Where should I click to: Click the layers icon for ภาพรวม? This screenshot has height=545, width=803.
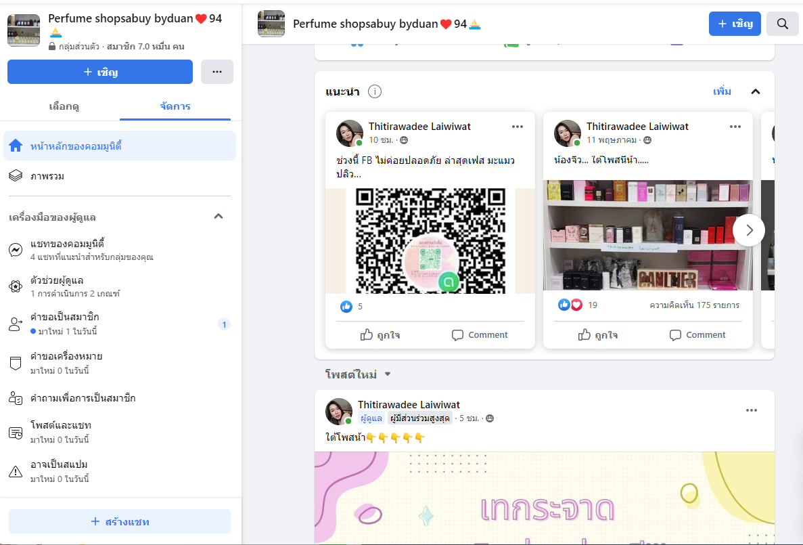point(16,176)
